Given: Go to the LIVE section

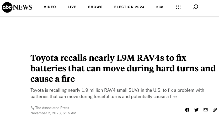Looking at the screenshot, I should pyautogui.click(x=72, y=7).
